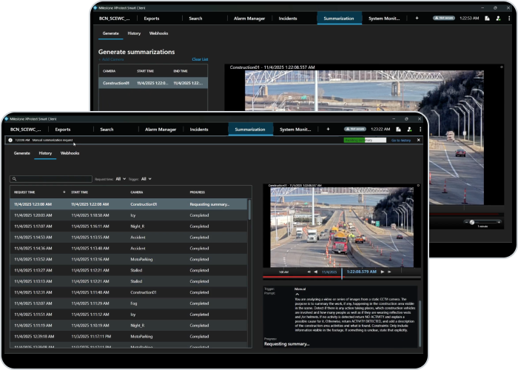The height and width of the screenshot is (370, 518).
Task: Select the Fog camera request row
Action: 129,303
